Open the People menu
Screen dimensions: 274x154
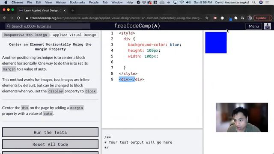click(x=94, y=2)
